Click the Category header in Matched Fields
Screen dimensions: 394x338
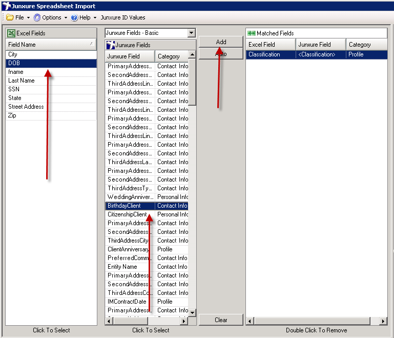coord(367,45)
